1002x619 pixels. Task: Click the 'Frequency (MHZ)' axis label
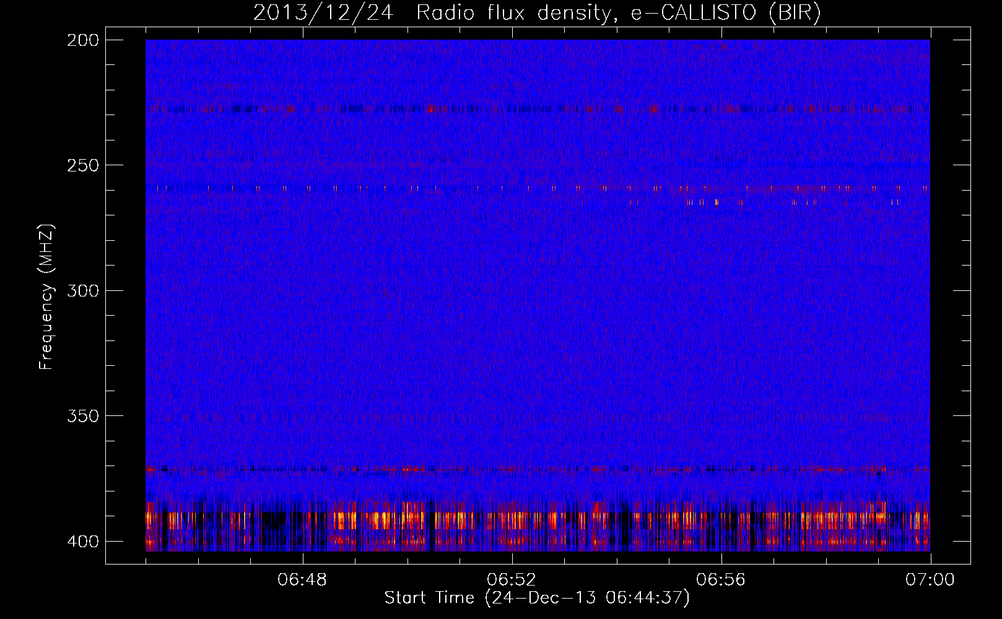click(x=46, y=297)
